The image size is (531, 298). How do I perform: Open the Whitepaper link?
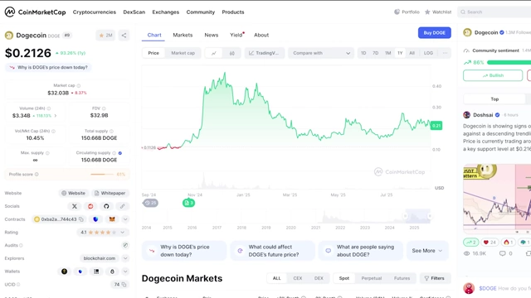point(110,193)
